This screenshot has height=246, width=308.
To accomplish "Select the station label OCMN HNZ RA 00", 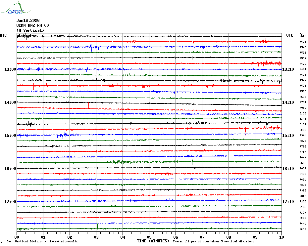I will coord(32,25).
